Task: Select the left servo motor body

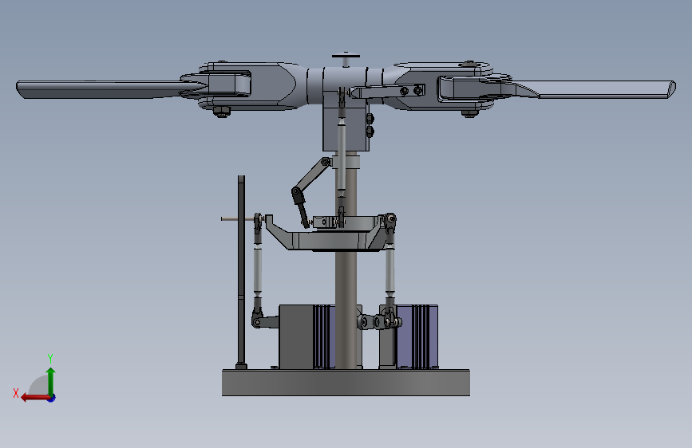Action: click(296, 336)
